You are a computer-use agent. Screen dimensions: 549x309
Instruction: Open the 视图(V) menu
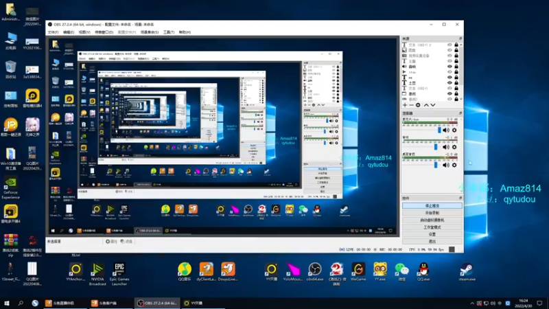84,32
